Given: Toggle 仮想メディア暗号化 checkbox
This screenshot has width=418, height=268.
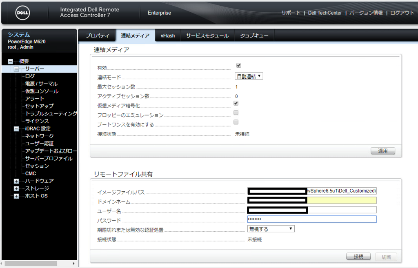Looking at the screenshot, I should 236,103.
